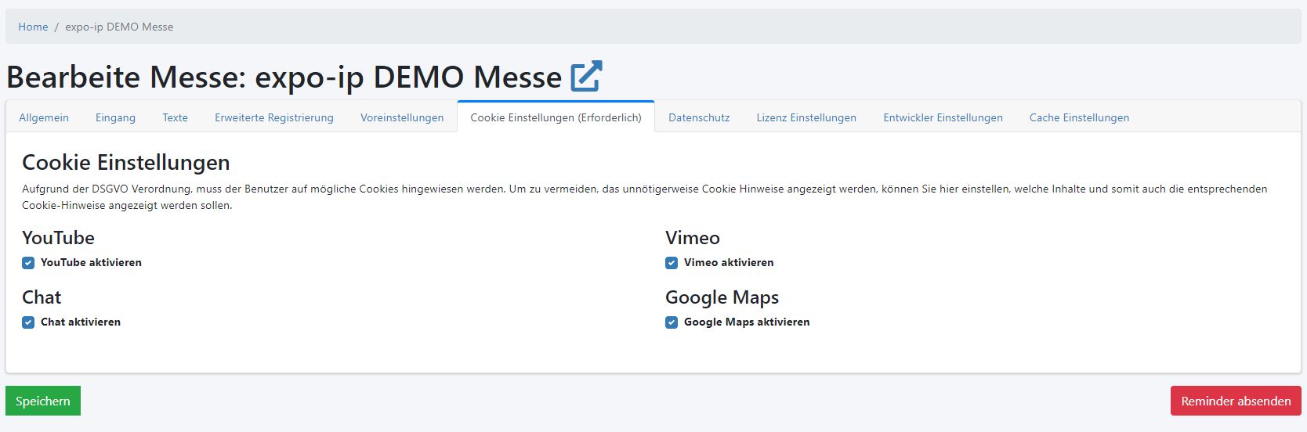Go to the Entwickler Einstellungen tab
The image size is (1307, 432).
tap(943, 117)
